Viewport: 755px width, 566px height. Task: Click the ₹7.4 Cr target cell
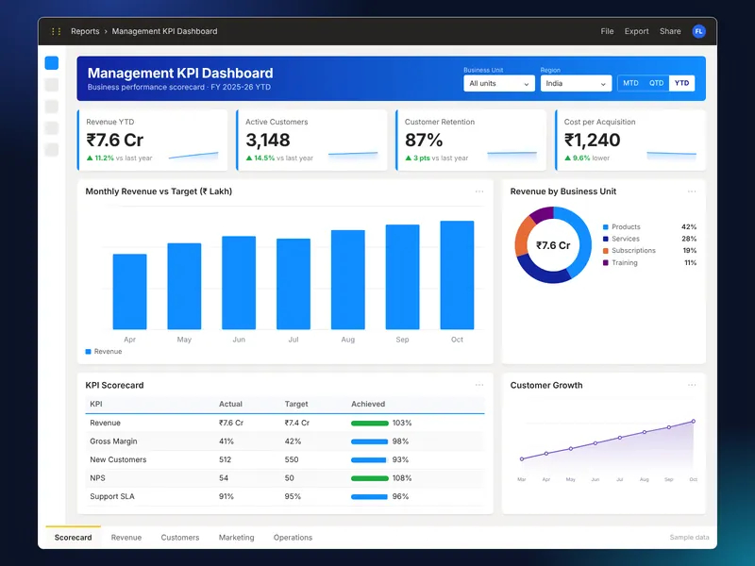pos(297,423)
